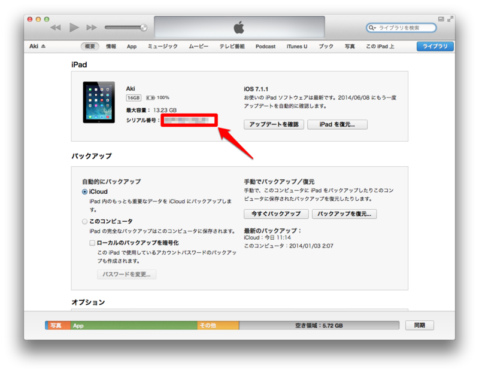Click the search magnifier dropdown icon
479x373 pixels.
coord(372,27)
